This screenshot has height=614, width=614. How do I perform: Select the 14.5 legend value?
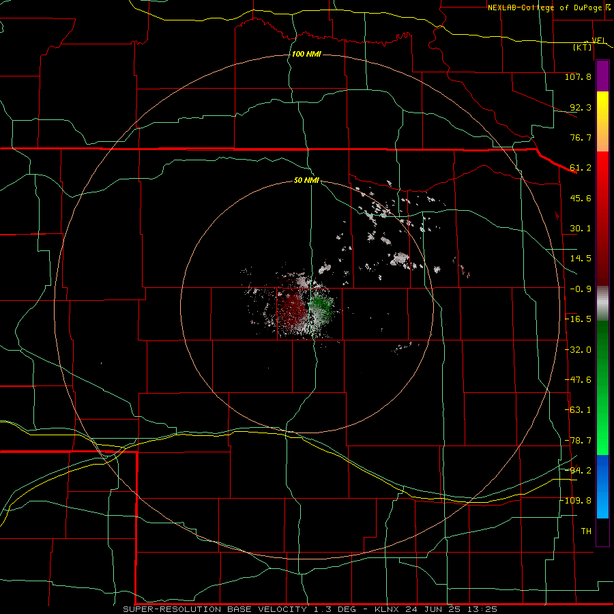(581, 259)
